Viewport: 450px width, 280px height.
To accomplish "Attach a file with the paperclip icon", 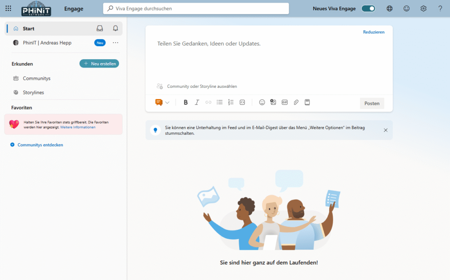I will click(x=296, y=102).
